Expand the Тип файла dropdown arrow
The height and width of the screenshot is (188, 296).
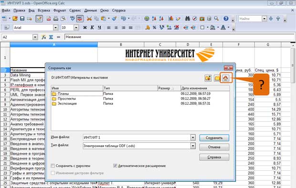pyautogui.click(x=193, y=146)
